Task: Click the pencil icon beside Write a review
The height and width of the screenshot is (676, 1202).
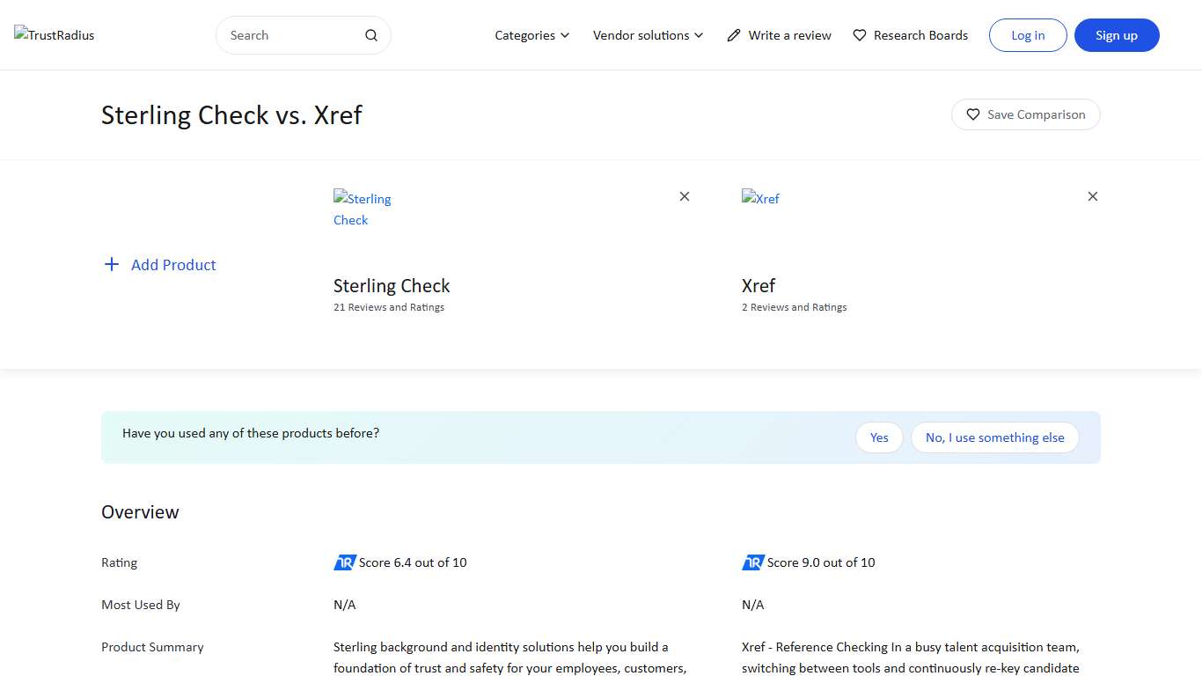Action: [734, 35]
